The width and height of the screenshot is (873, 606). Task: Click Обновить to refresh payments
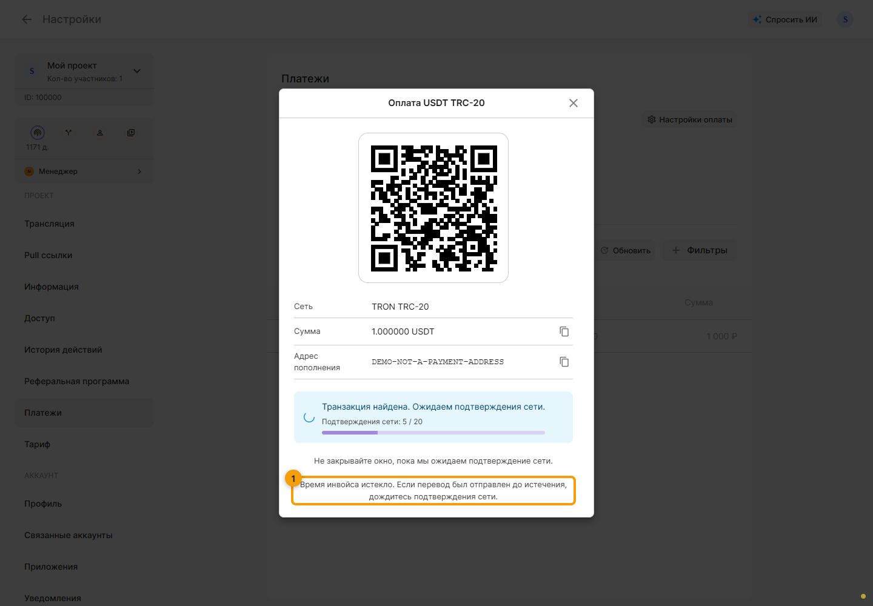pyautogui.click(x=626, y=250)
